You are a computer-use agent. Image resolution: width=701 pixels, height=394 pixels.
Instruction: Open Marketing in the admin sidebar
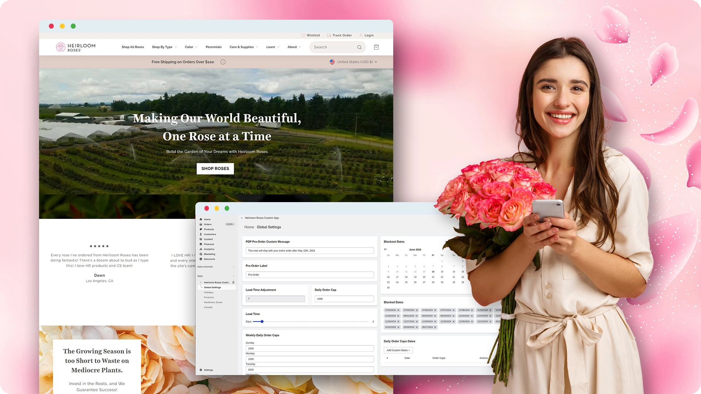coord(207,254)
